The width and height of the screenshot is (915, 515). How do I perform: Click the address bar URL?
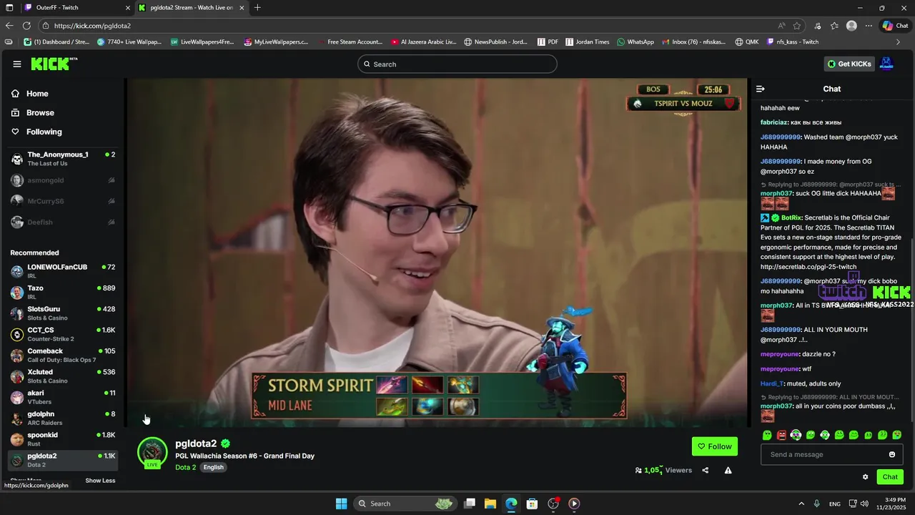tap(92, 26)
